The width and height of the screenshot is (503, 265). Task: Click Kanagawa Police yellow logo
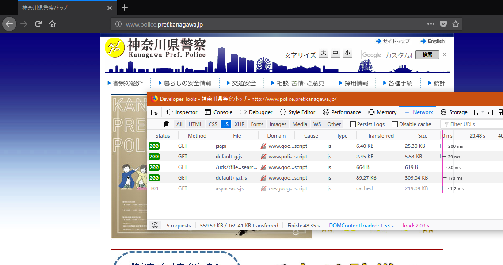coord(114,47)
